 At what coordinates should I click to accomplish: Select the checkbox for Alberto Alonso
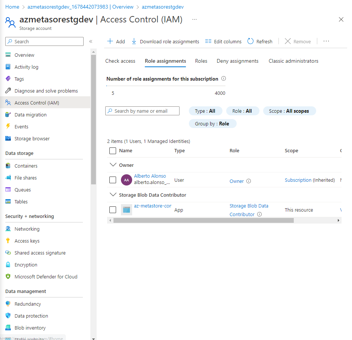pos(113,180)
